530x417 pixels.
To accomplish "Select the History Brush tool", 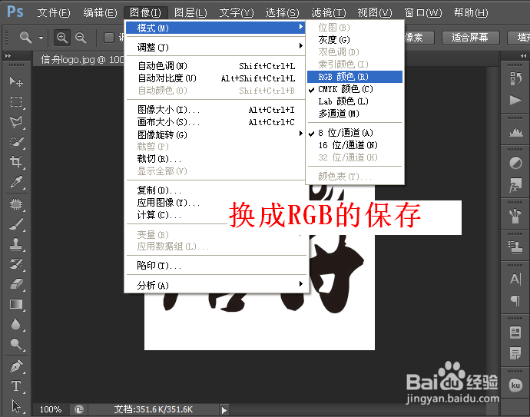I will pyautogui.click(x=16, y=264).
